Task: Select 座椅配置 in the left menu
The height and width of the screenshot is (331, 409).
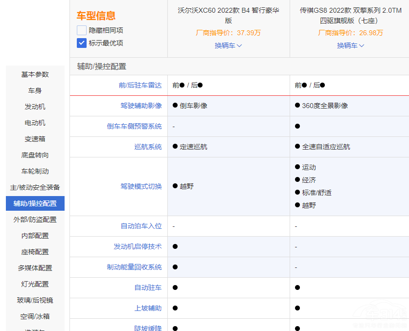Action: click(x=34, y=252)
